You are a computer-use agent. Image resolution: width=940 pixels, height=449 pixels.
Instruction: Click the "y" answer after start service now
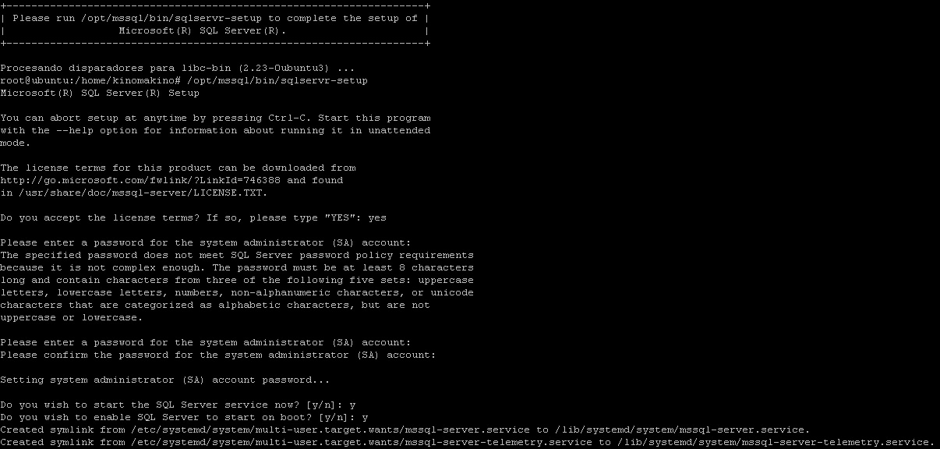pyautogui.click(x=352, y=405)
